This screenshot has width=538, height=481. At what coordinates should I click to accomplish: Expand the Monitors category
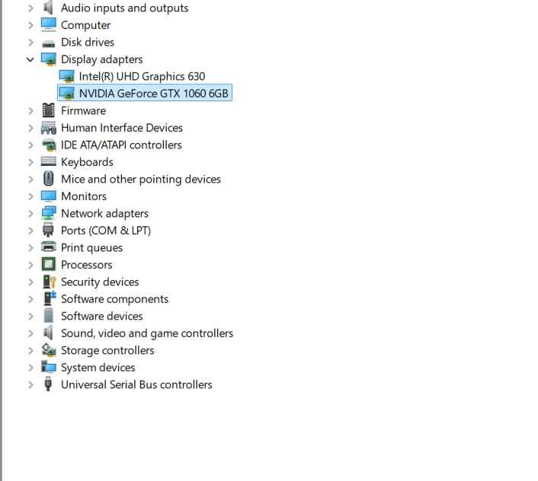point(30,196)
